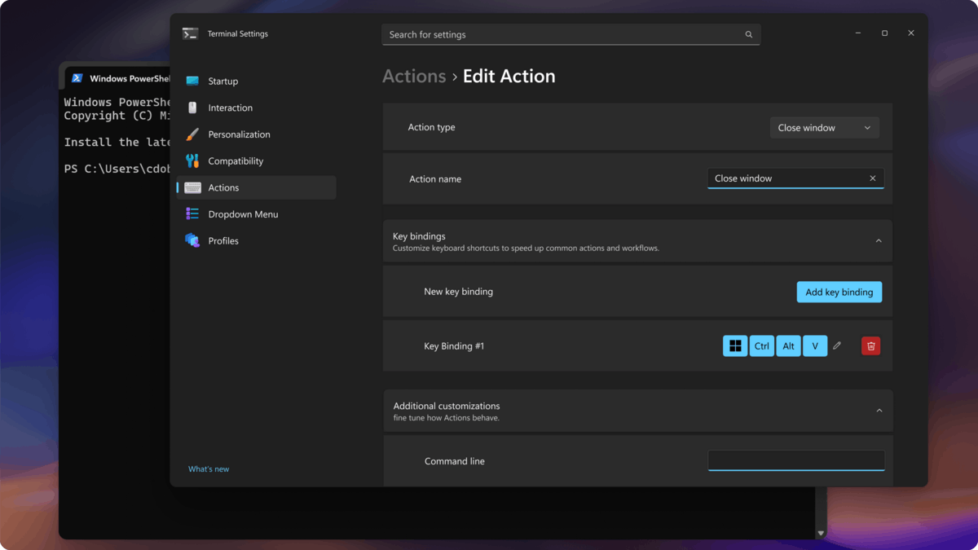Click the Profiles icon in sidebar
The width and height of the screenshot is (978, 550).
coord(192,240)
